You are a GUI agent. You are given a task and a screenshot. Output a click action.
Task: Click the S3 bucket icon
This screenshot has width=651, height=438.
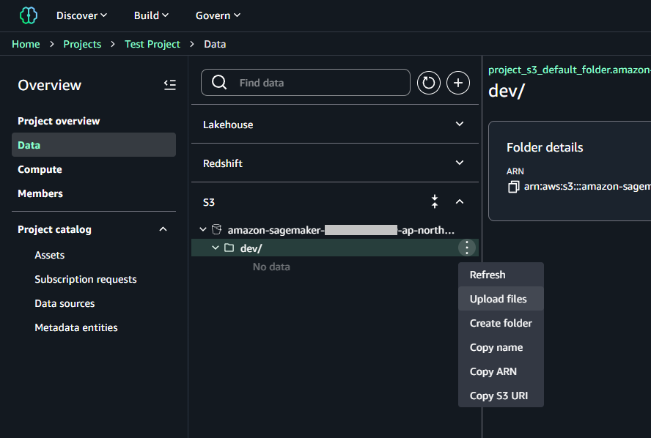[x=216, y=229]
